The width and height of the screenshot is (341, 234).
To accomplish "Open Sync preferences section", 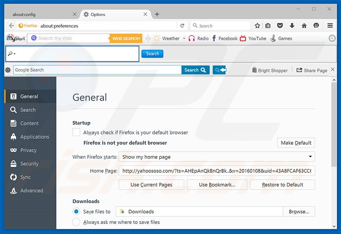I will pos(30,177).
